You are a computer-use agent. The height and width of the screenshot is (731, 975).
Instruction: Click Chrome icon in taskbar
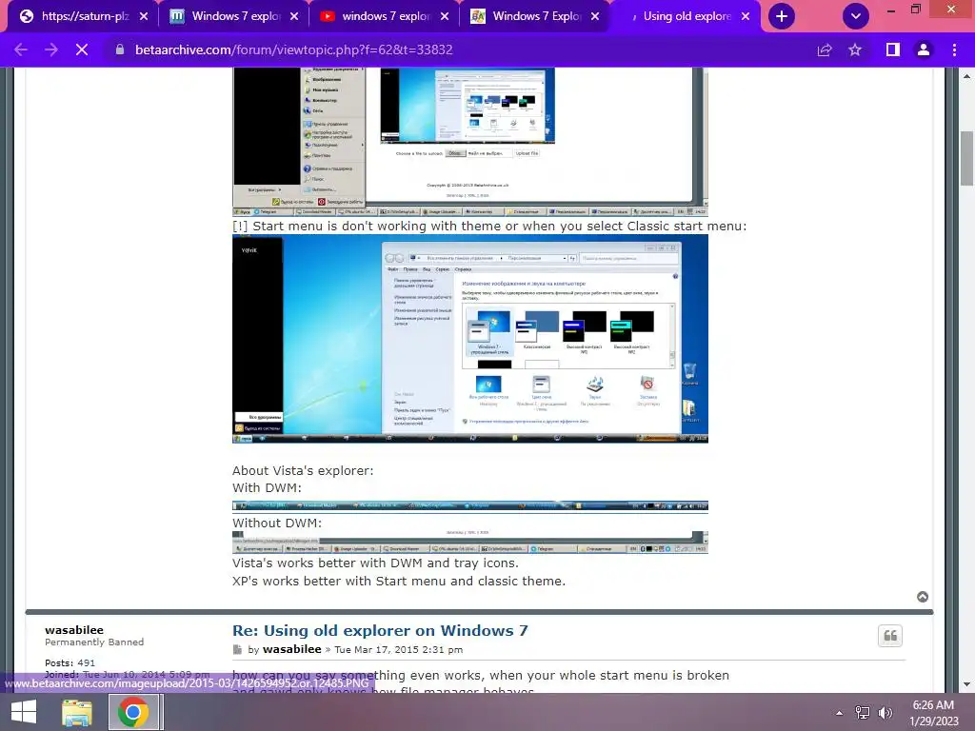[133, 712]
